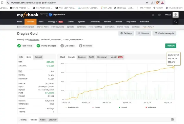
Task: Click the Settings button
Action: [126, 33]
